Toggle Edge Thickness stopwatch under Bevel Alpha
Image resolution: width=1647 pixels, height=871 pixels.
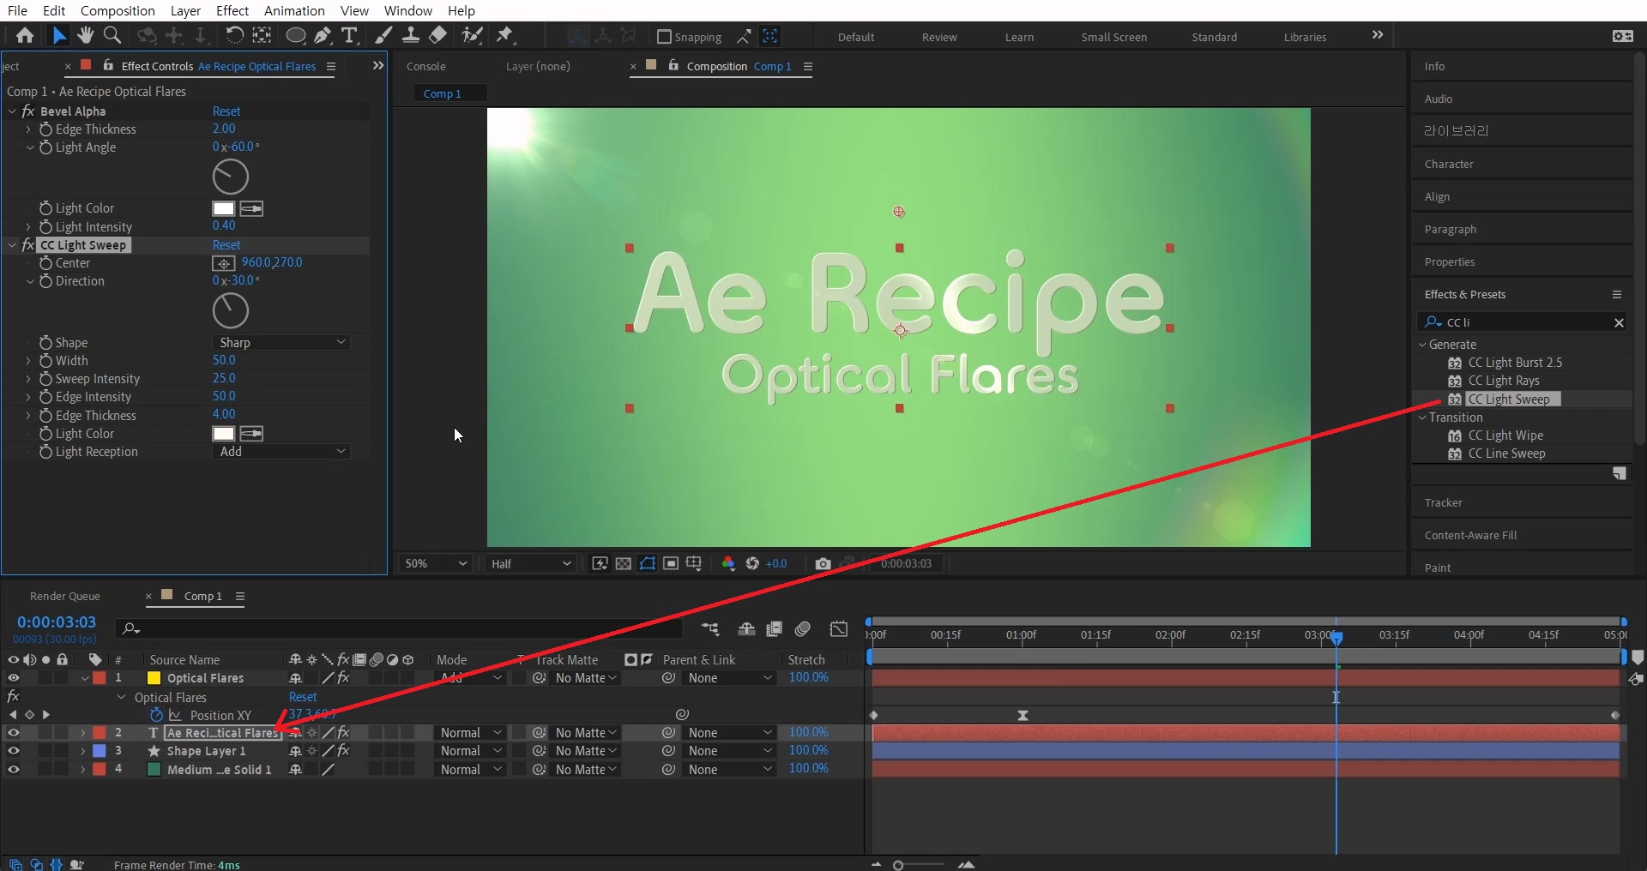pyautogui.click(x=46, y=129)
